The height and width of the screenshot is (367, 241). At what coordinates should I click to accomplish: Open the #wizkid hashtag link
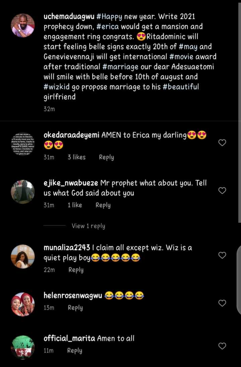coord(57,87)
